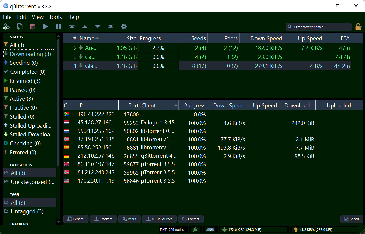Image resolution: width=365 pixels, height=234 pixels.
Task: Move torrent down in queue
Action: (x=98, y=27)
